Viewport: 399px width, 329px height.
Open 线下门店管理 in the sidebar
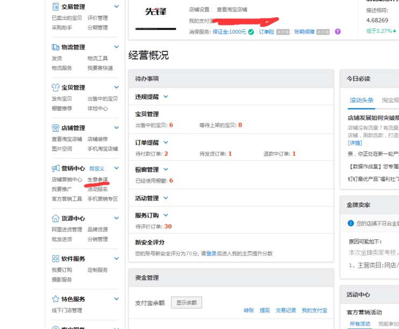[67, 310]
